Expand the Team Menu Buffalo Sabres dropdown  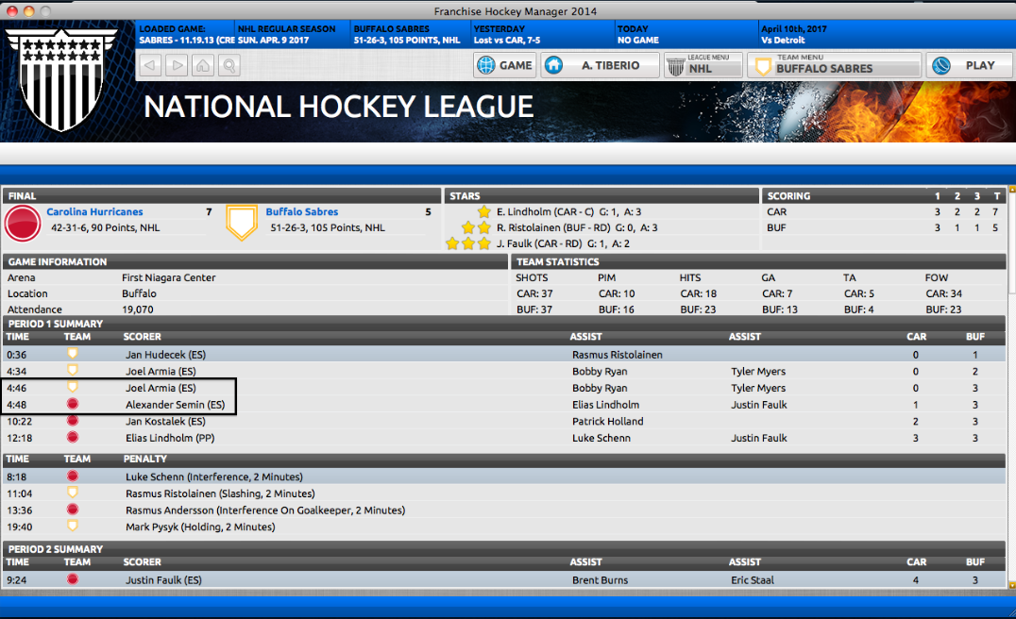(x=834, y=65)
